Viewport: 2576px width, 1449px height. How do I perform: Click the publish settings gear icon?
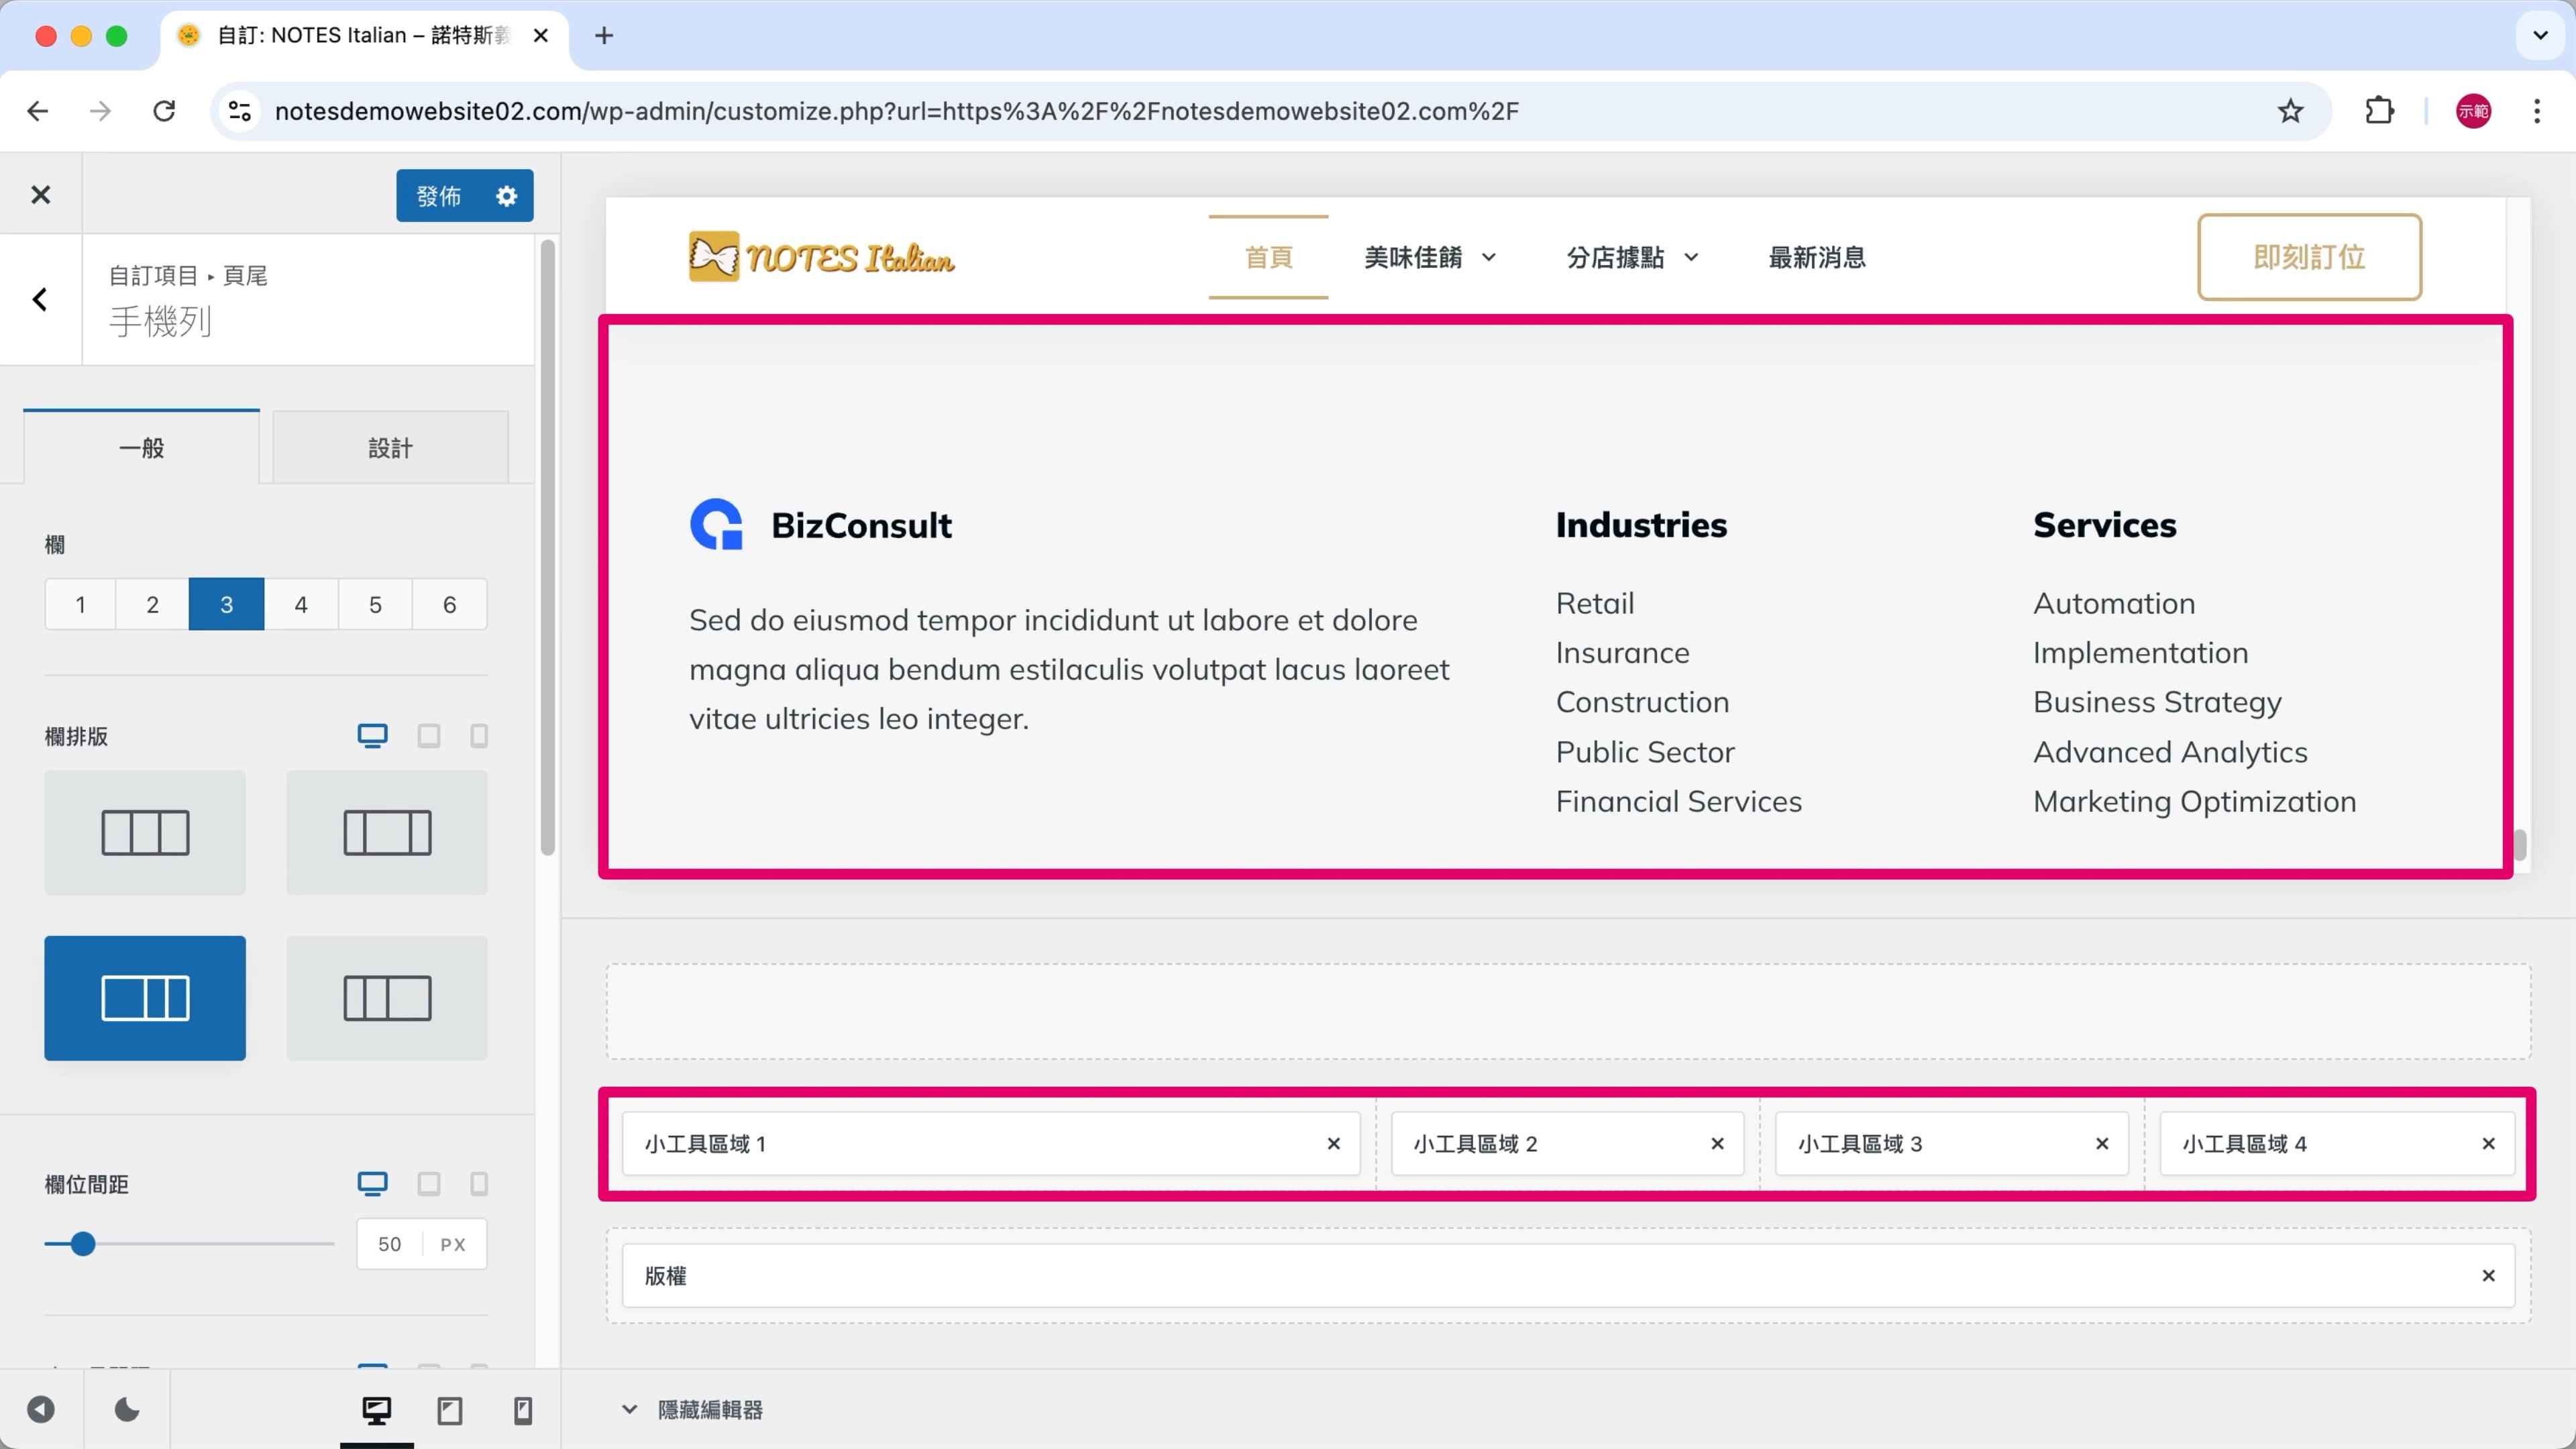pyautogui.click(x=506, y=196)
